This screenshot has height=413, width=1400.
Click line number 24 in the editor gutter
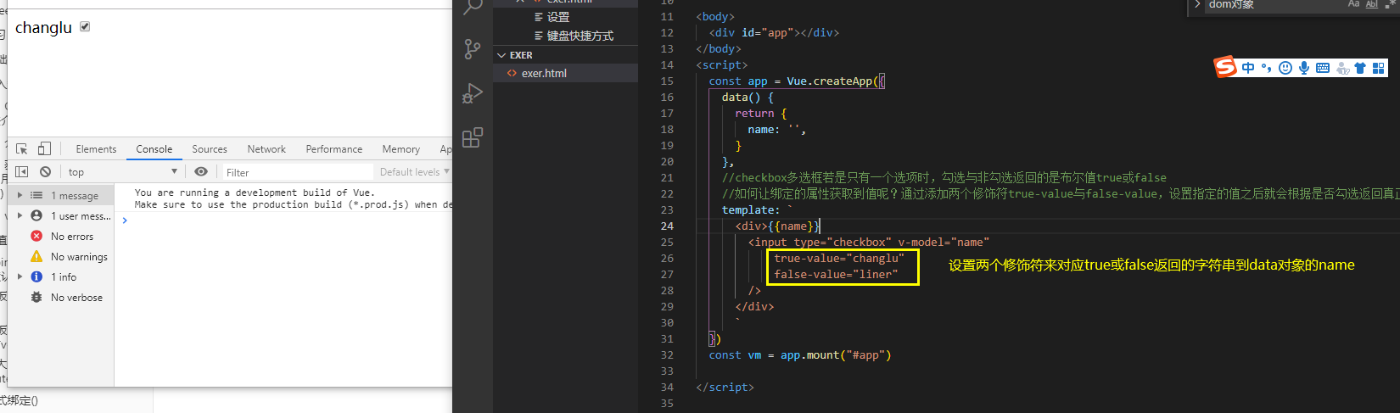coord(667,226)
